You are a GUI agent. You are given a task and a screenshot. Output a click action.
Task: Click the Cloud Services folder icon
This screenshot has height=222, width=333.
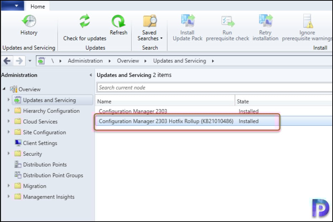point(18,121)
